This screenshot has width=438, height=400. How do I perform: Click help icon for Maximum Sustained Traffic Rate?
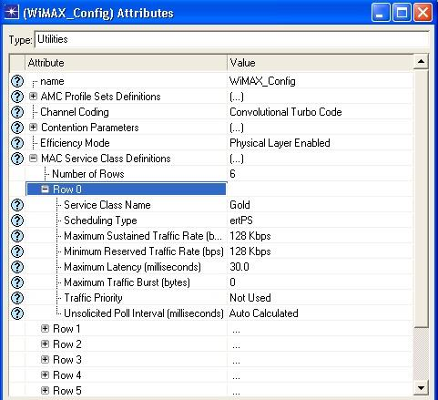17,236
